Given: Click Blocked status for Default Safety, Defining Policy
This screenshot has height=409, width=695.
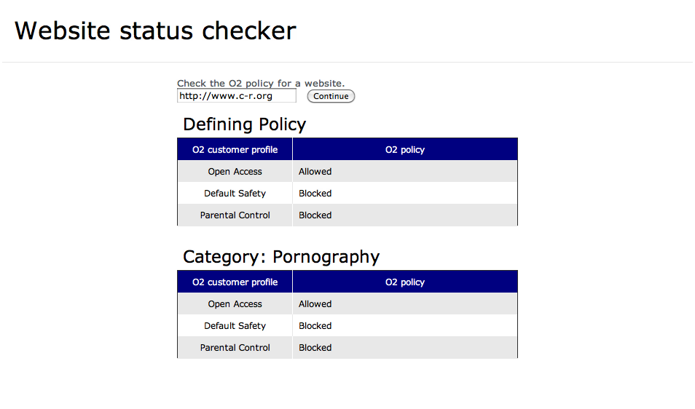Looking at the screenshot, I should click(315, 194).
